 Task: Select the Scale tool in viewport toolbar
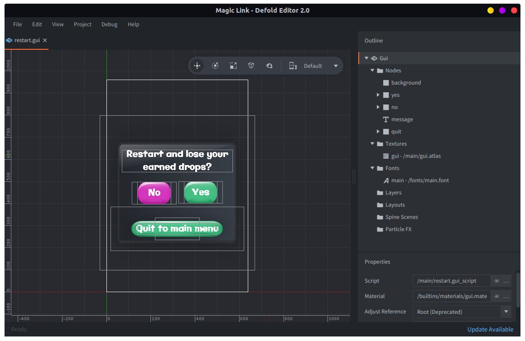233,66
